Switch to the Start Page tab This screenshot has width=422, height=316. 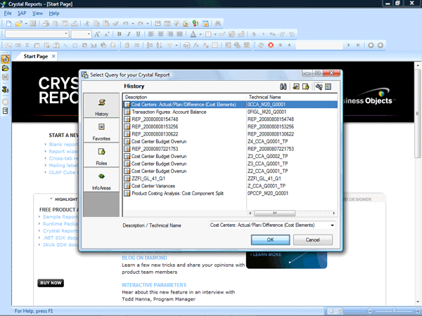pos(35,56)
